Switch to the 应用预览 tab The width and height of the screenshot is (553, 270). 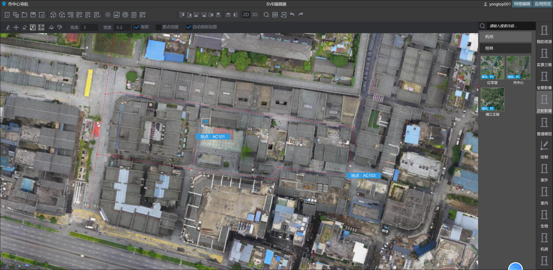pyautogui.click(x=543, y=4)
